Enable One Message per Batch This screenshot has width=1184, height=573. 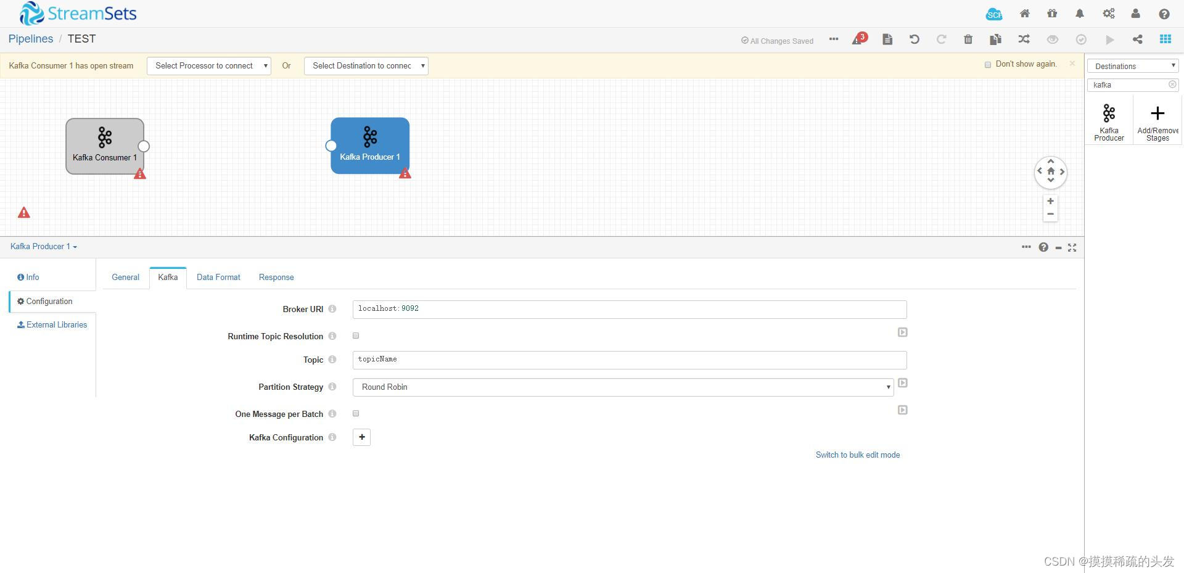[x=355, y=413]
